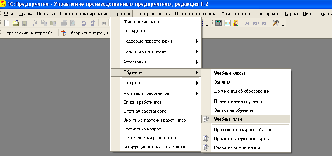Click report icon beside Развитие компетенций

pyautogui.click(x=206, y=147)
